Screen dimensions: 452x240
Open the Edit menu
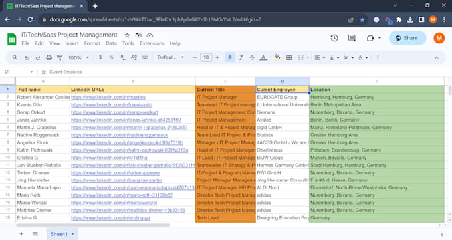pyautogui.click(x=39, y=43)
